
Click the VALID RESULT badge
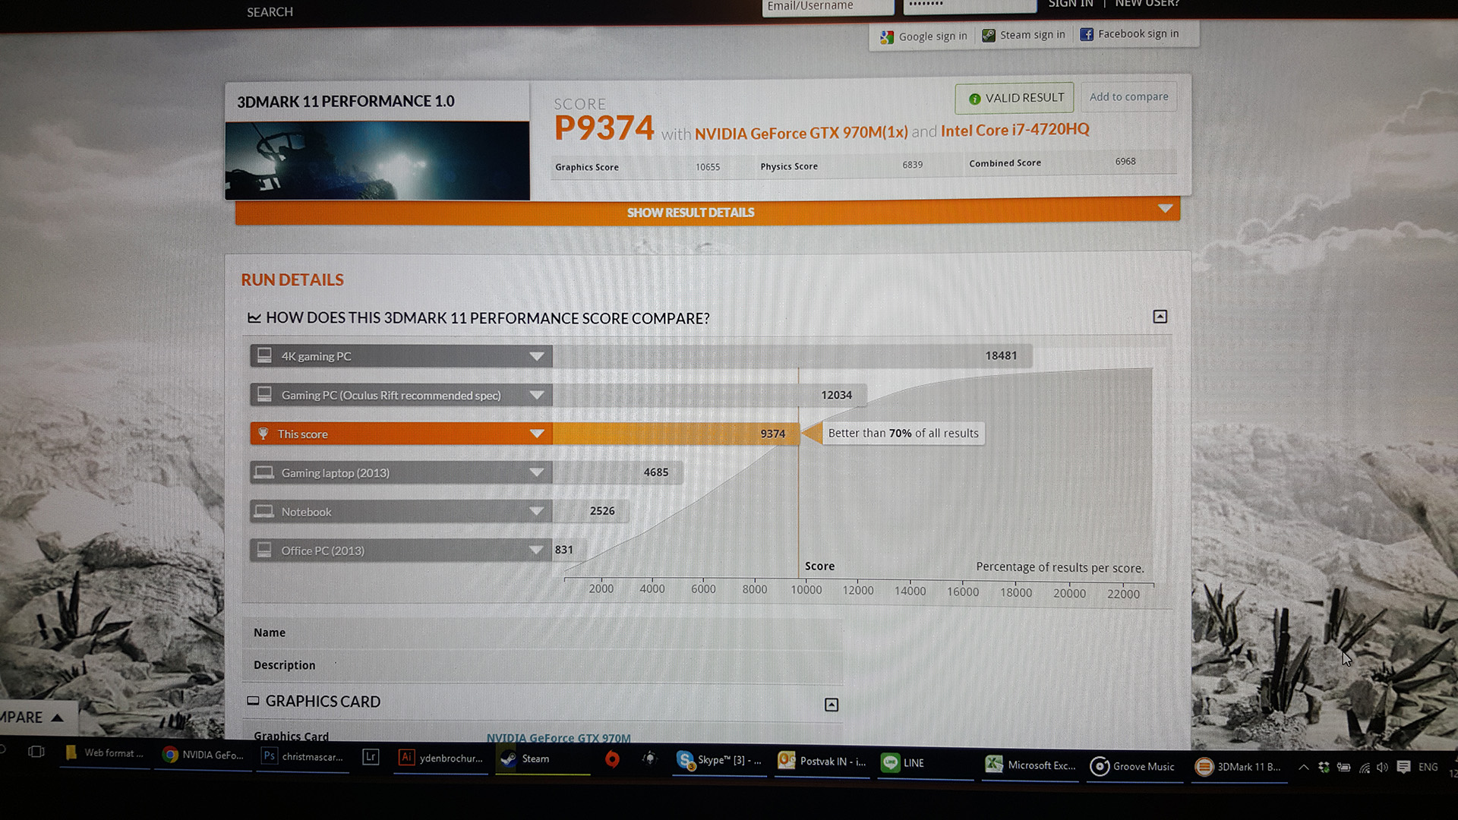point(1015,98)
